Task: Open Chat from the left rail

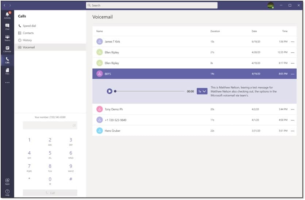Action: [x=7, y=27]
